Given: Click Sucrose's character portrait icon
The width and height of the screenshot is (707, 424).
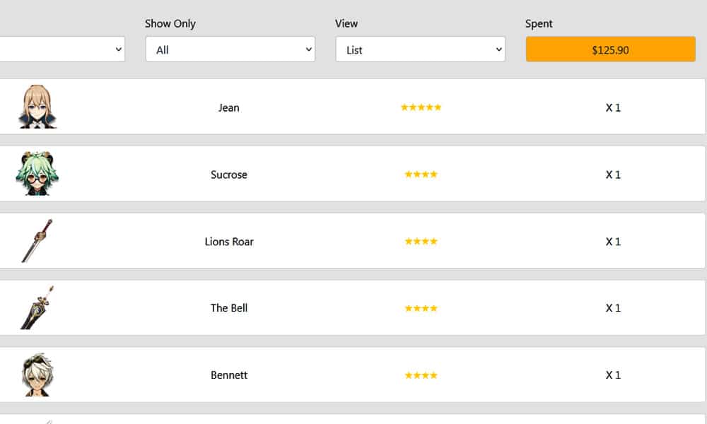Looking at the screenshot, I should pyautogui.click(x=37, y=174).
